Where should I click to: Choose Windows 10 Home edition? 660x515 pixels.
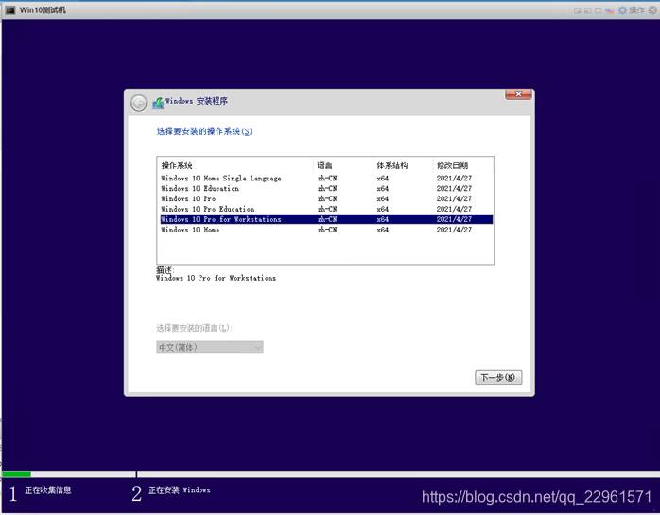(190, 230)
